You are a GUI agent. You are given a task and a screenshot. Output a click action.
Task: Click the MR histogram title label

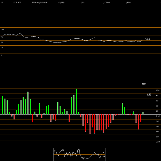click(144, 84)
